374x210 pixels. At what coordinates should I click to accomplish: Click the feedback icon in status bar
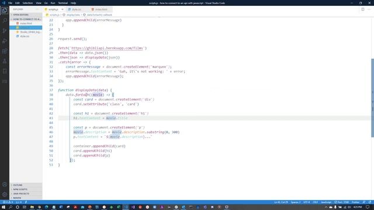[x=364, y=202]
